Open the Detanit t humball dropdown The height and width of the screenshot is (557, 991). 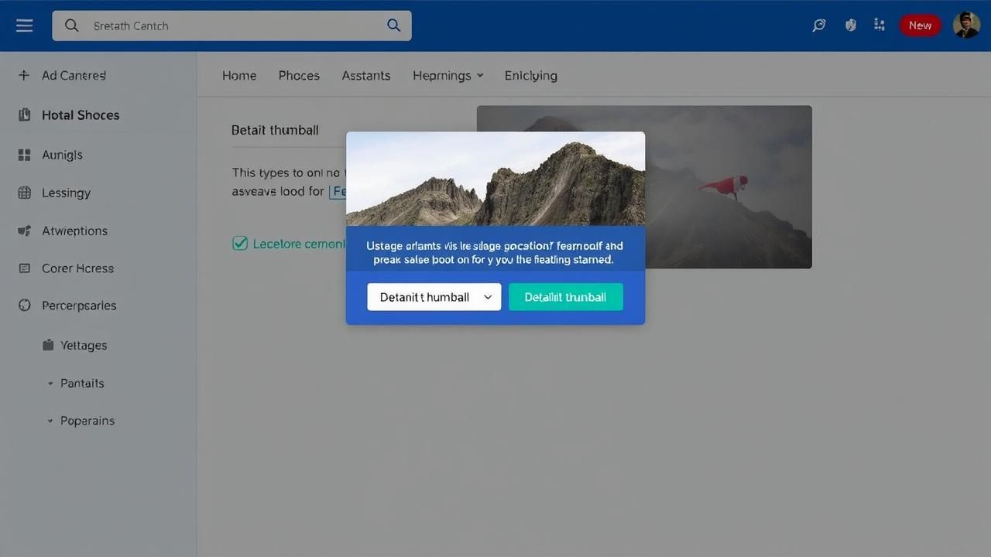(x=434, y=297)
